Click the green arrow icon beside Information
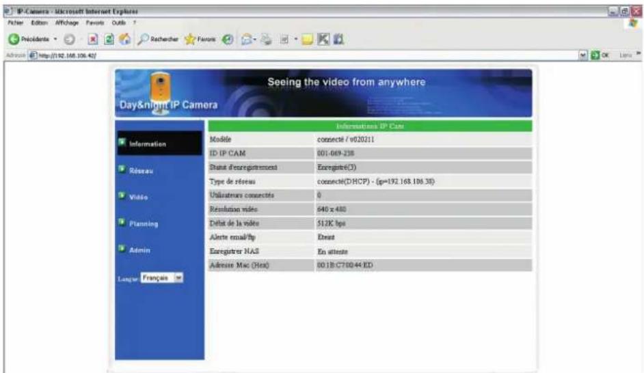The width and height of the screenshot is (644, 373). 122,142
